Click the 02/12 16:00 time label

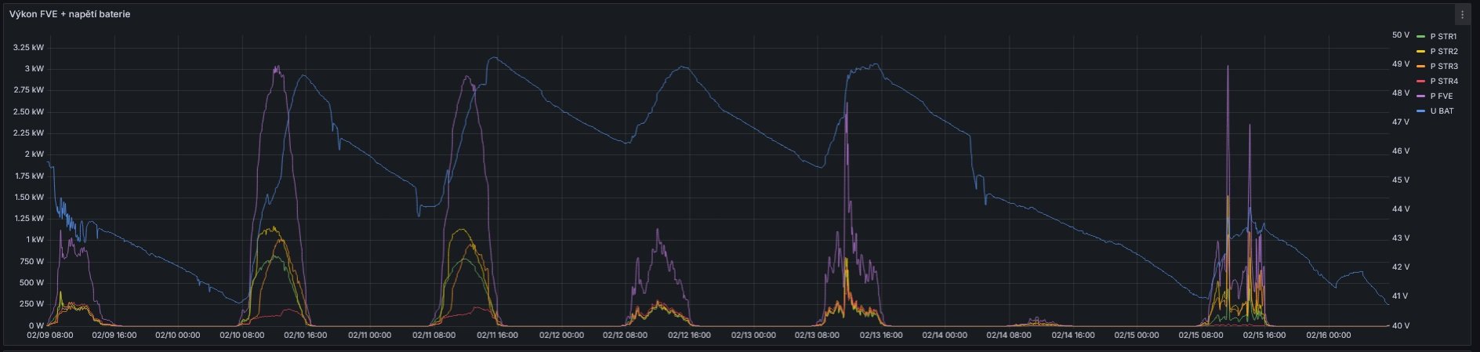pos(689,336)
